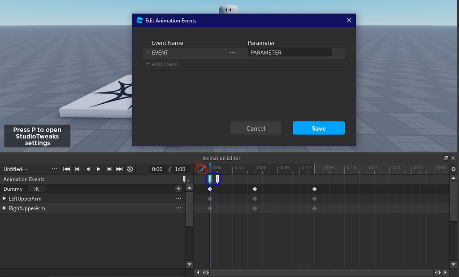Cancel the Edit Animation Events dialog

click(x=255, y=128)
